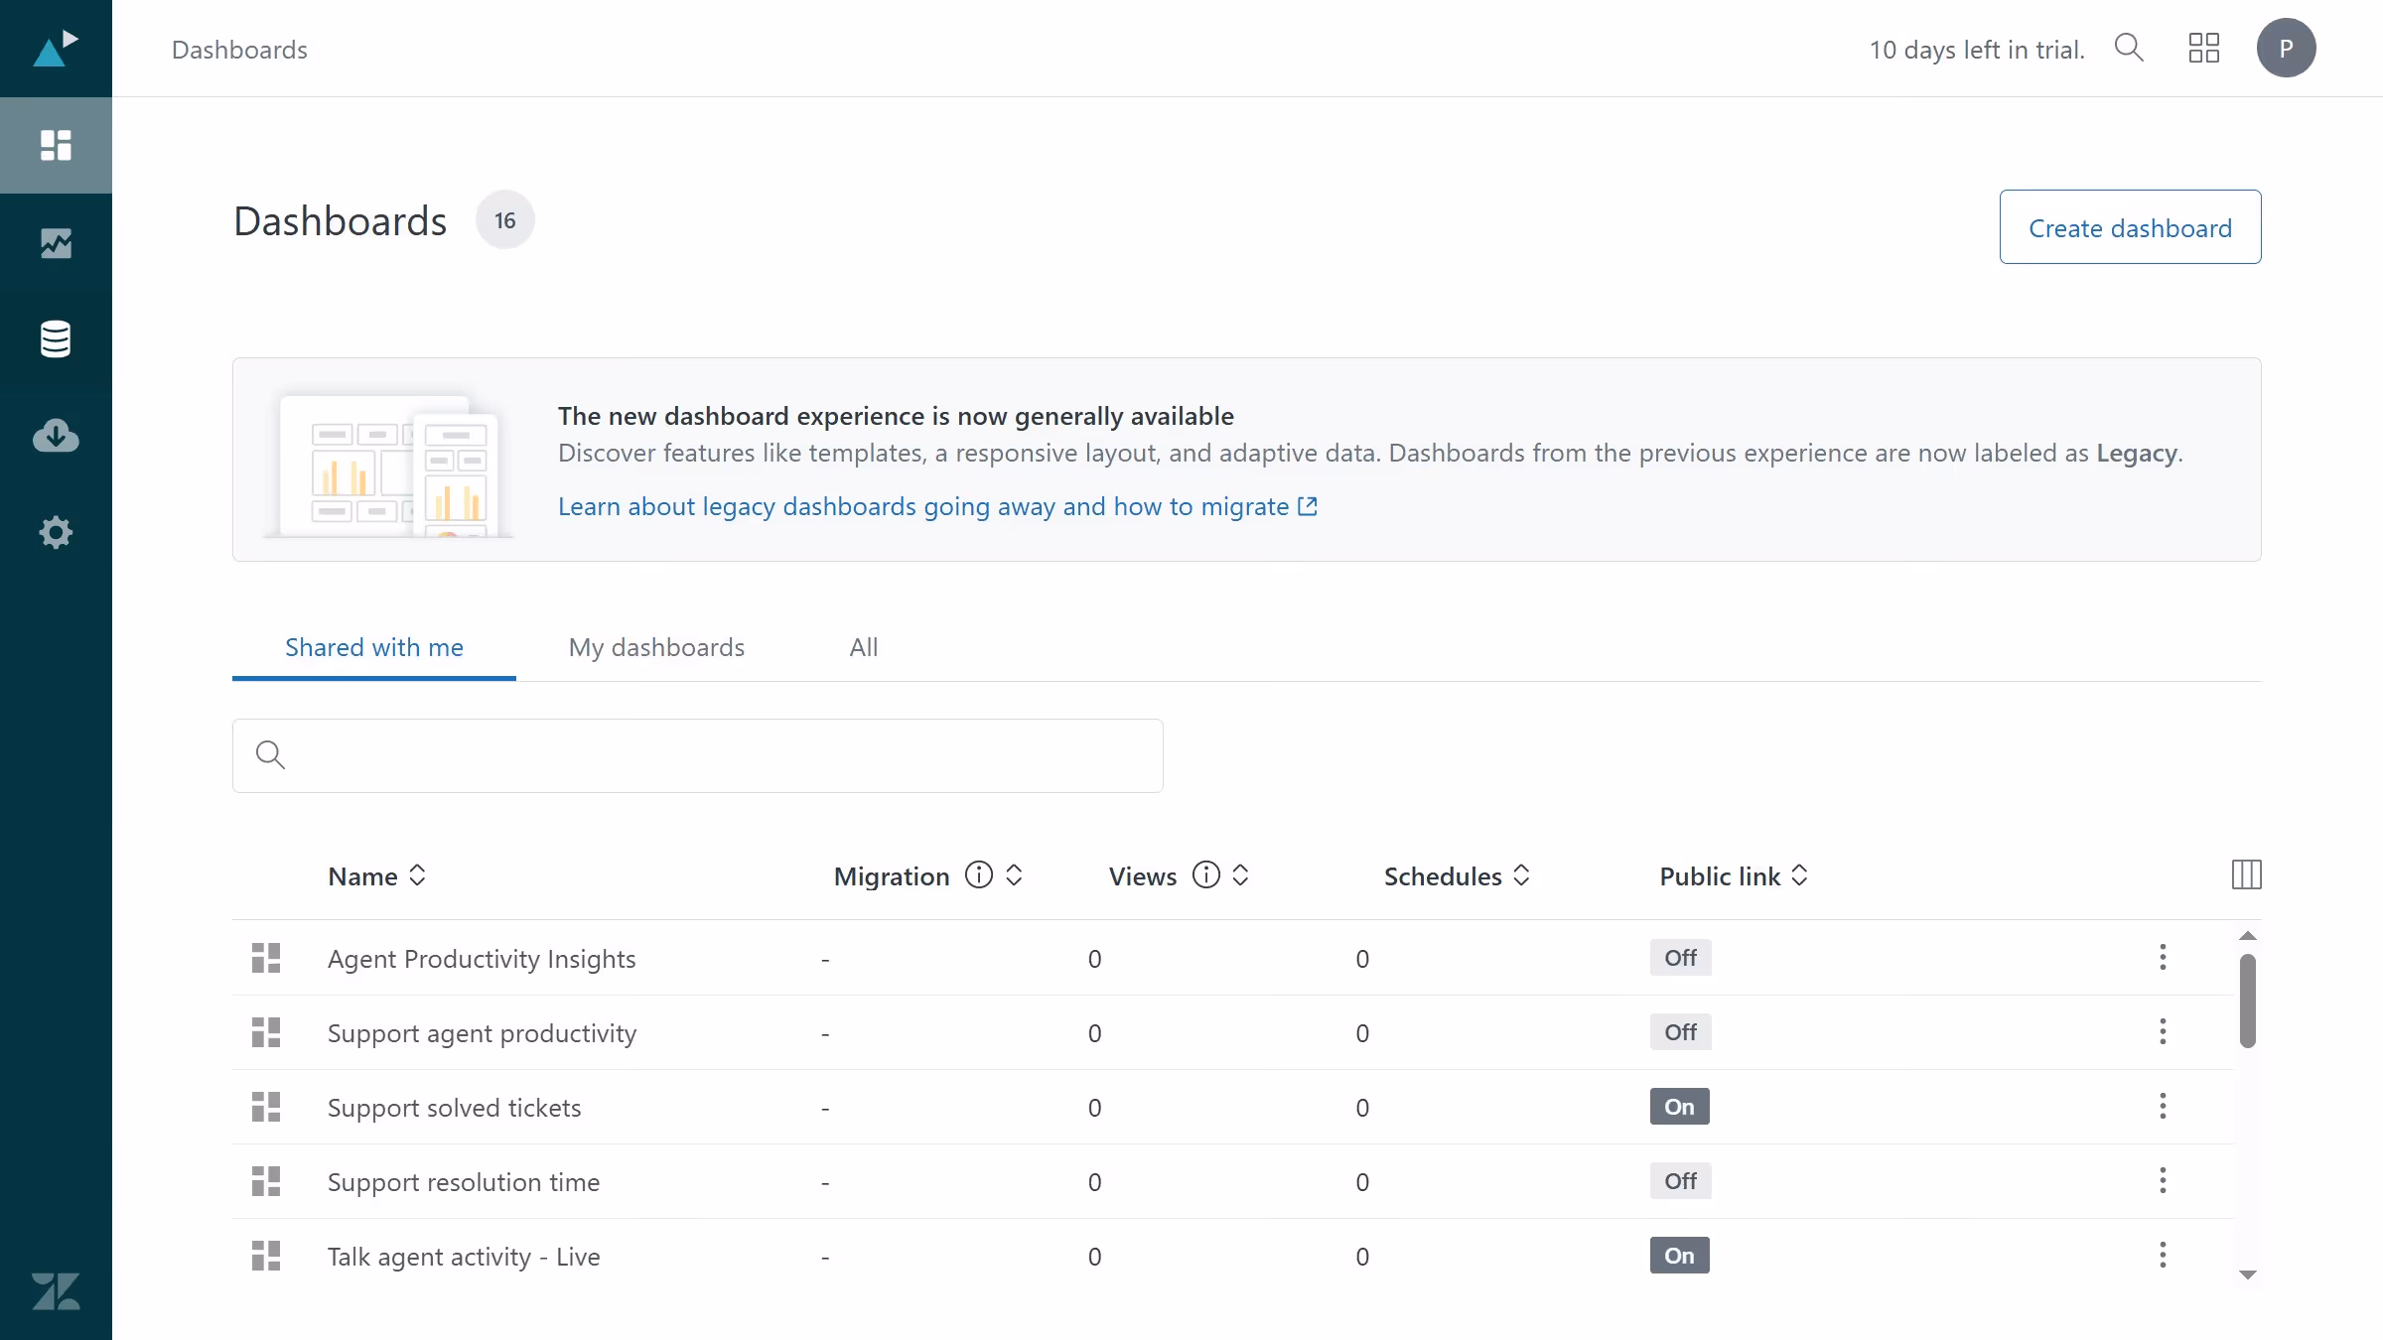Click the Create dashboard button

click(x=2130, y=226)
